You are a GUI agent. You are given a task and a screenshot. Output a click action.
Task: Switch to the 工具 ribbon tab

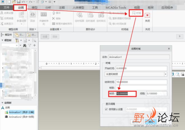95,8
